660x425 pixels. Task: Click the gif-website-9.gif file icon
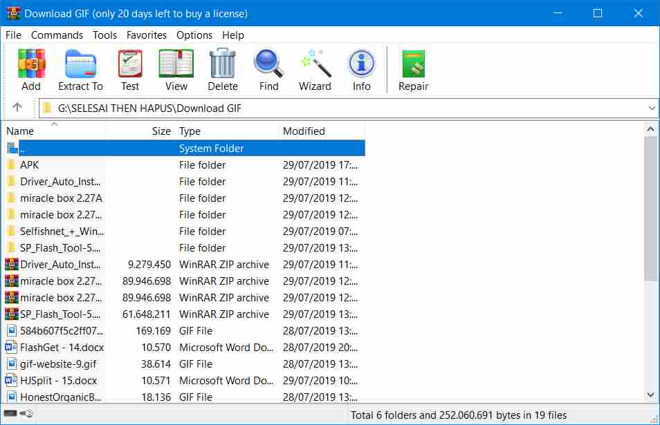click(12, 364)
